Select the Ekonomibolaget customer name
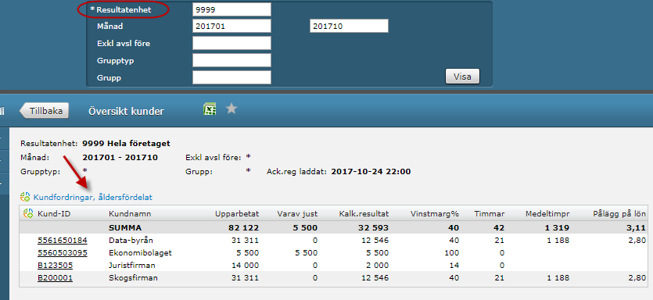Viewport: 653px width, 300px height. point(140,252)
